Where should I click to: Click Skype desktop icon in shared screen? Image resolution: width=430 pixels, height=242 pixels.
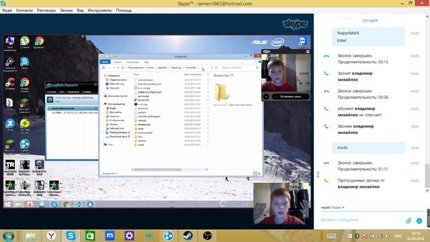[25, 63]
